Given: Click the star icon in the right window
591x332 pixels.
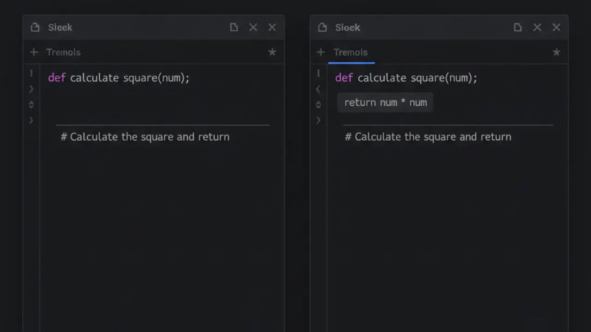Looking at the screenshot, I should pyautogui.click(x=556, y=52).
